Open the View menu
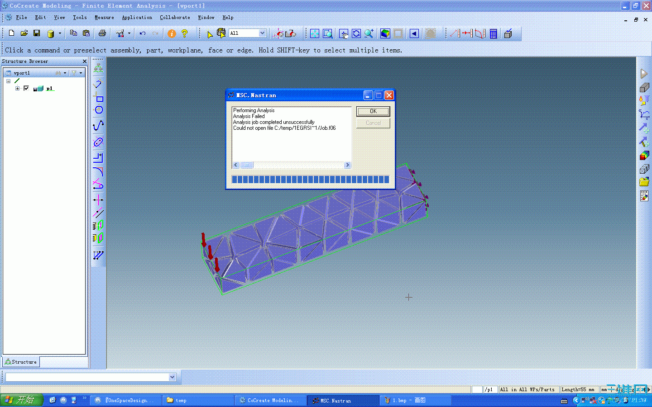Image resolution: width=652 pixels, height=407 pixels. [59, 17]
